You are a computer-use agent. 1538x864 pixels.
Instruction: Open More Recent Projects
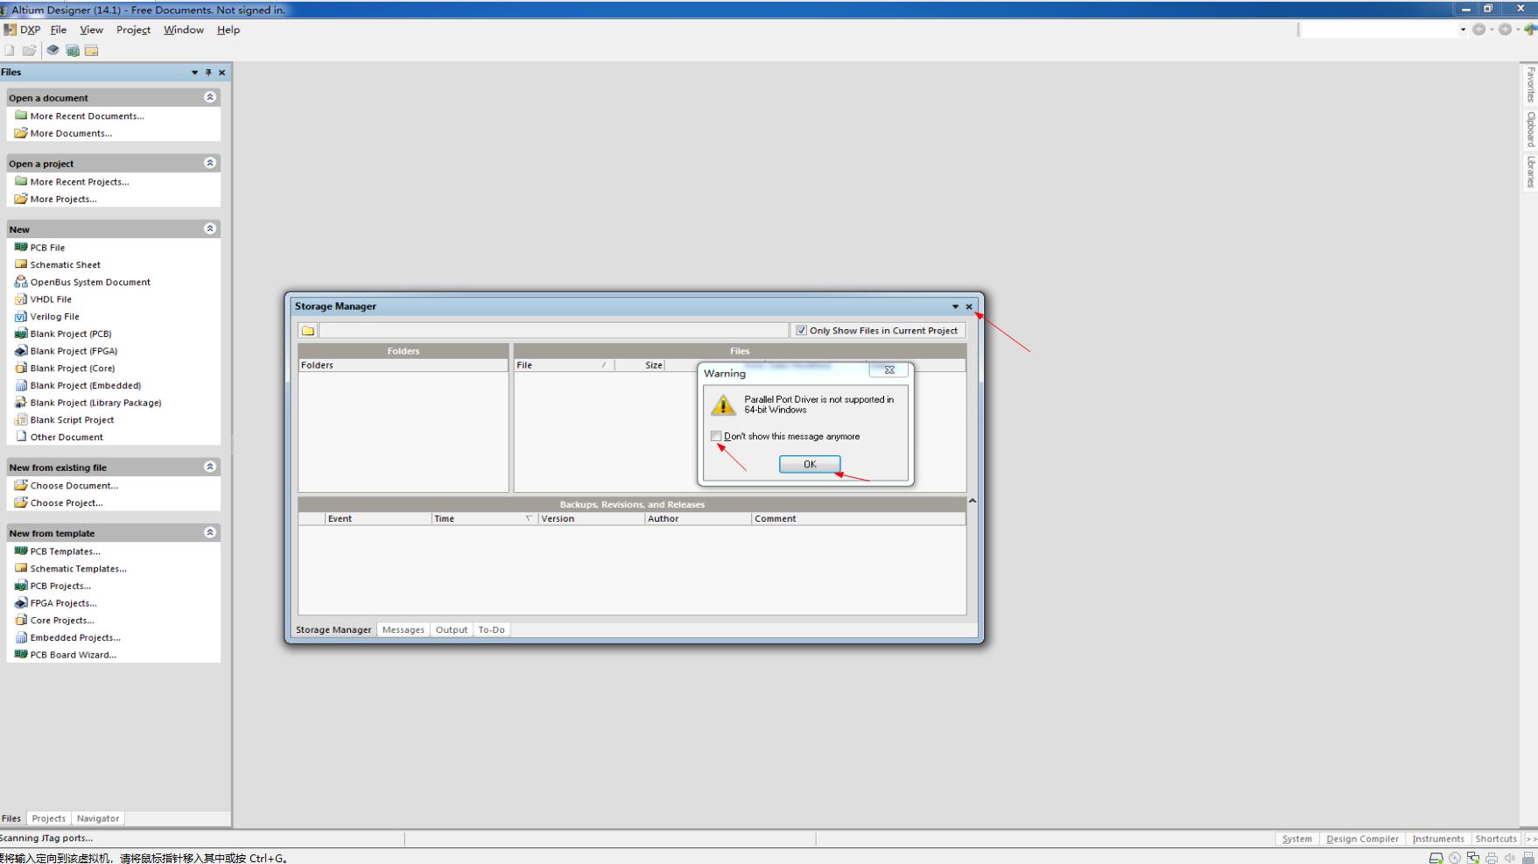pyautogui.click(x=79, y=181)
